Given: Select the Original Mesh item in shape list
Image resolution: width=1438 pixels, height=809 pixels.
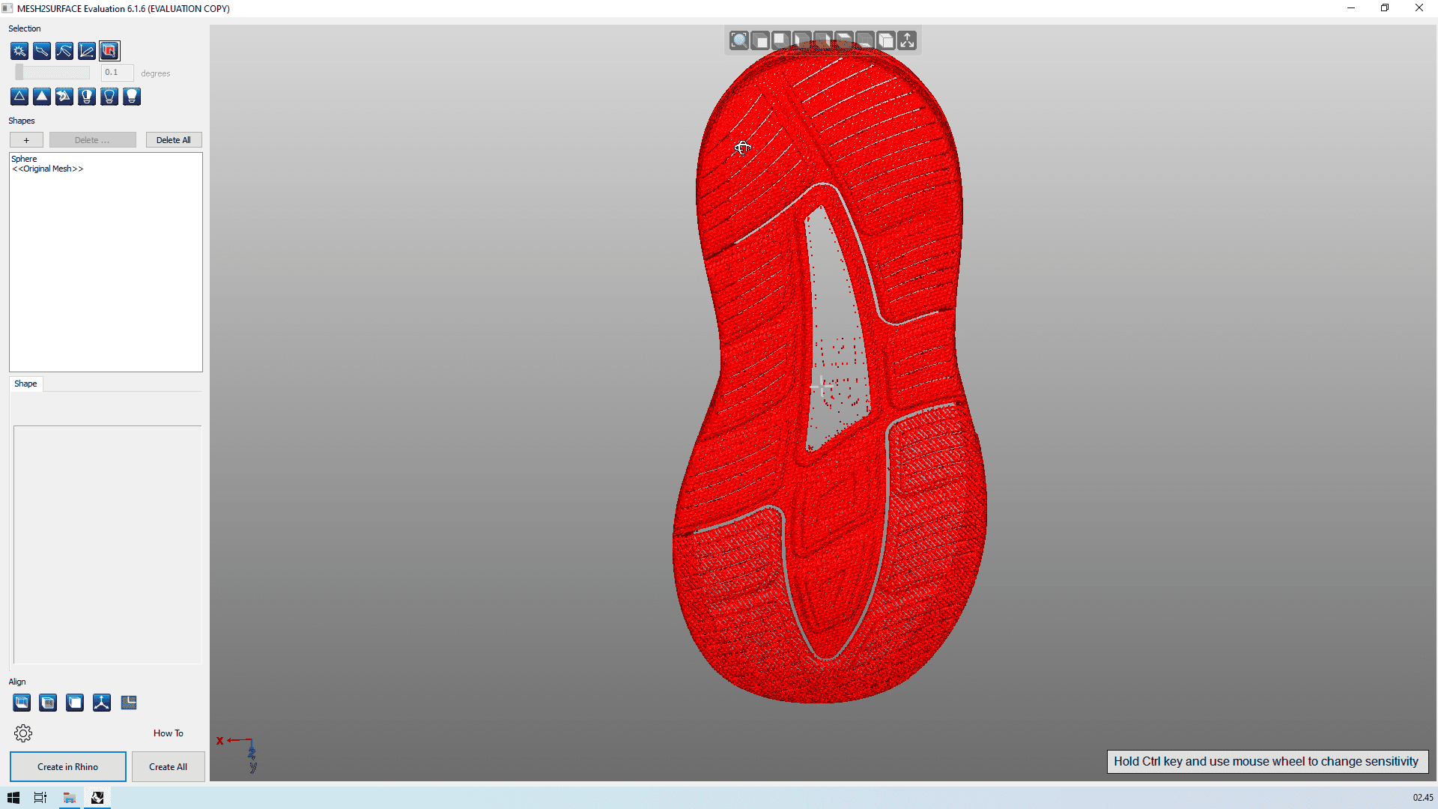Looking at the screenshot, I should point(47,169).
